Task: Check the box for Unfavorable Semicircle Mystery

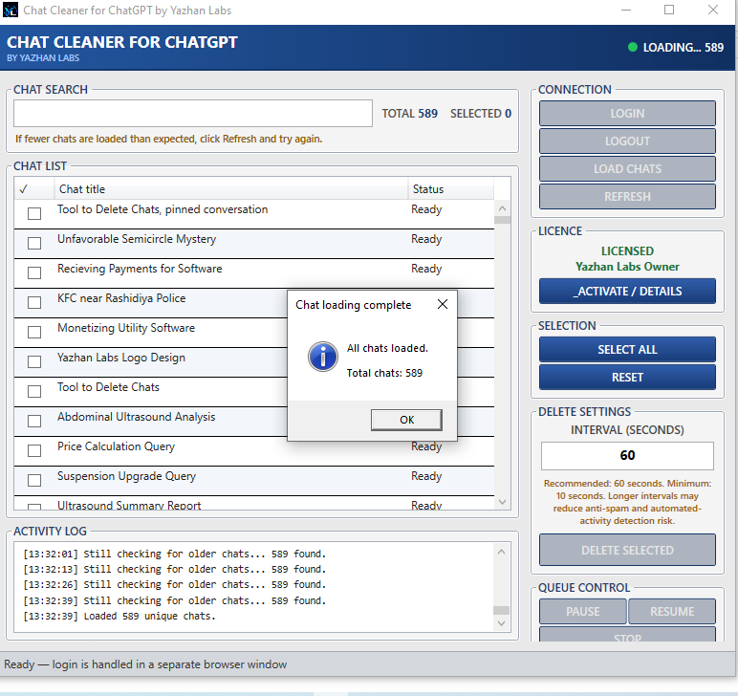Action: [34, 243]
